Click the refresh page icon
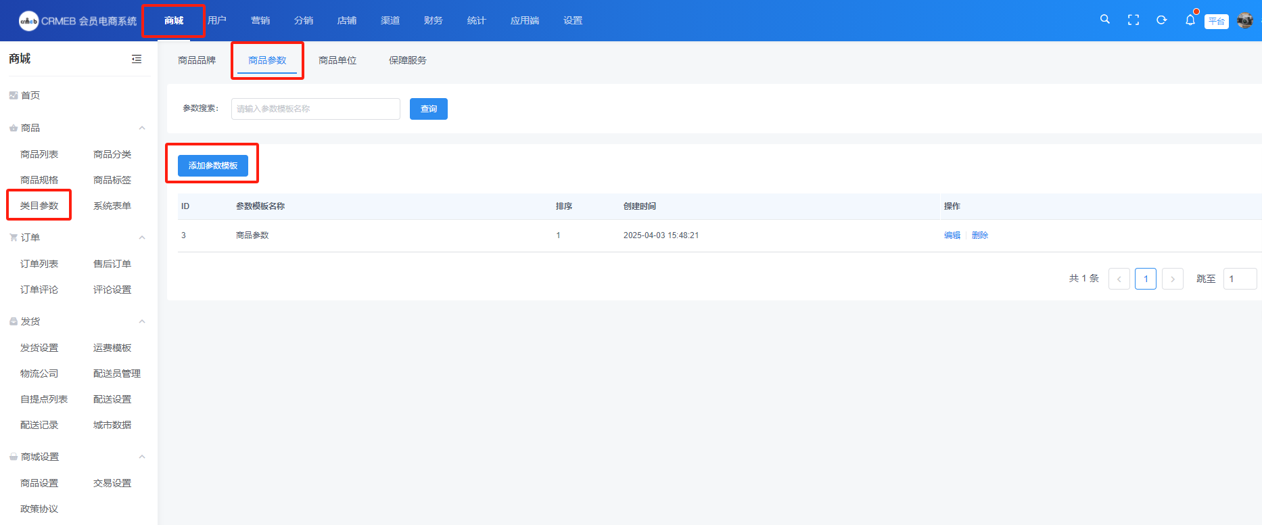This screenshot has height=525, width=1262. (1162, 20)
